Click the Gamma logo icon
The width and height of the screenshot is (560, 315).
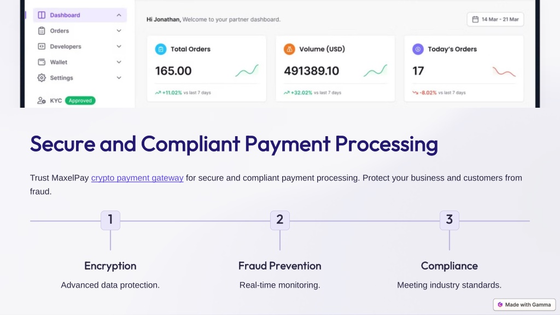(500, 305)
